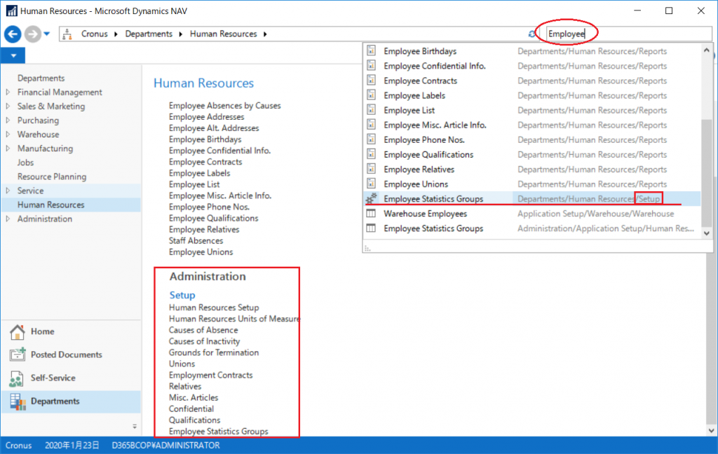The height and width of the screenshot is (454, 718).
Task: Click report icon beside Employee Birthdays result
Action: point(372,51)
